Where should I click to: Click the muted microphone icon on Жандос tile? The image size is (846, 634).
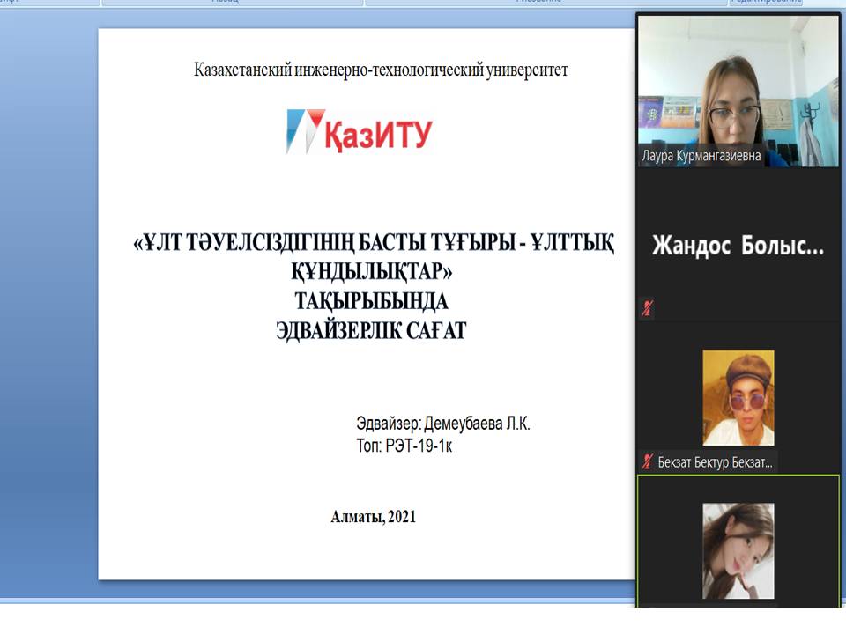(x=648, y=309)
